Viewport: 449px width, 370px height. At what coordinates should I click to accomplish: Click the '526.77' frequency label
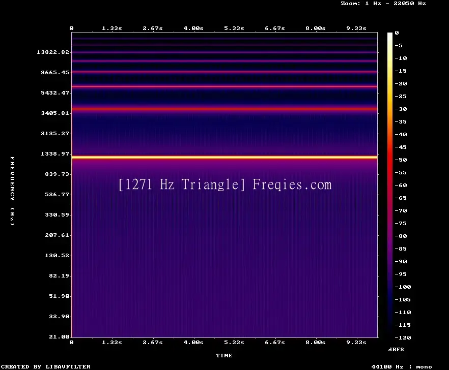coord(57,194)
